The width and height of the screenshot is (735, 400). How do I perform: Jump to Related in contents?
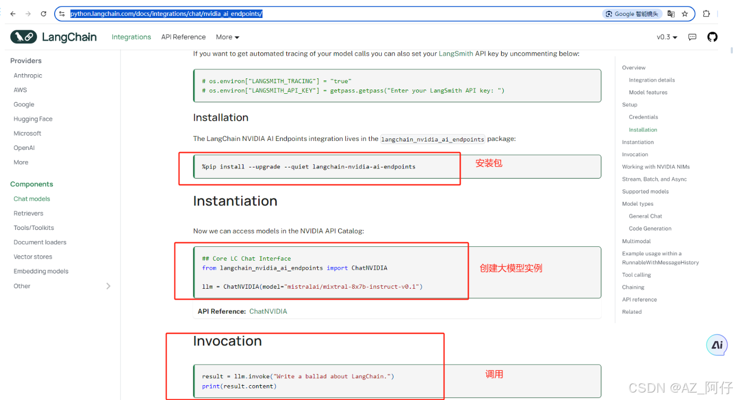coord(632,312)
